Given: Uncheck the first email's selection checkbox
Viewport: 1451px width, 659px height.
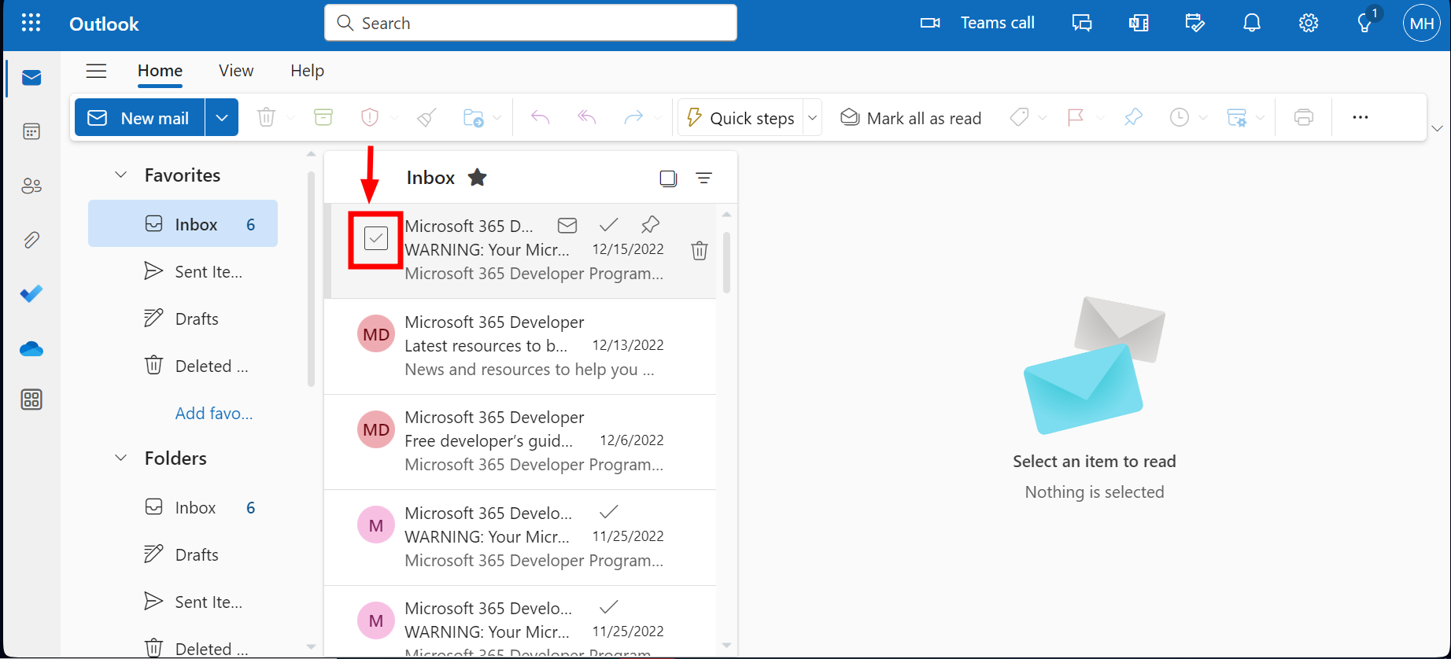Looking at the screenshot, I should (376, 238).
